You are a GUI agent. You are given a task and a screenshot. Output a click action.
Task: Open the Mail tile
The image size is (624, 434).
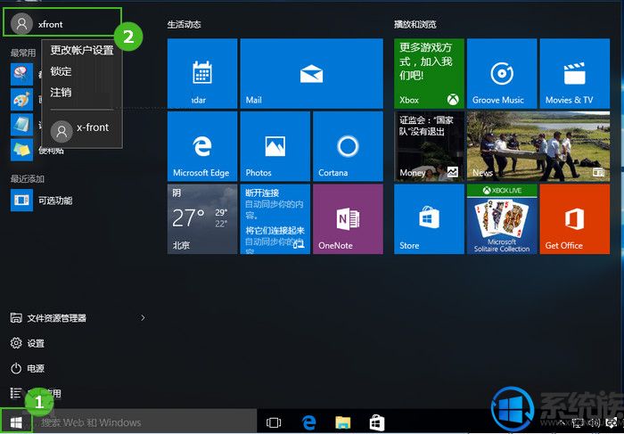[312, 73]
